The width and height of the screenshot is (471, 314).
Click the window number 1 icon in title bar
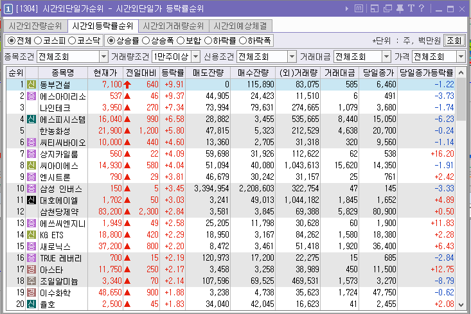click(8, 8)
